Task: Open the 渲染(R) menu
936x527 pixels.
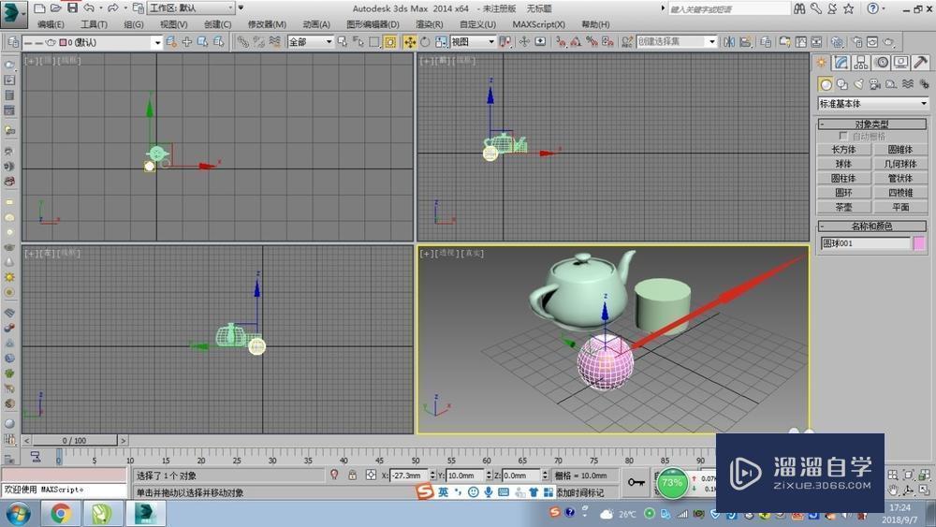Action: (x=430, y=24)
